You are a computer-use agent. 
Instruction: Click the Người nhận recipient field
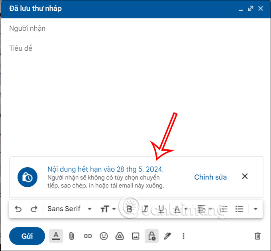(x=136, y=28)
